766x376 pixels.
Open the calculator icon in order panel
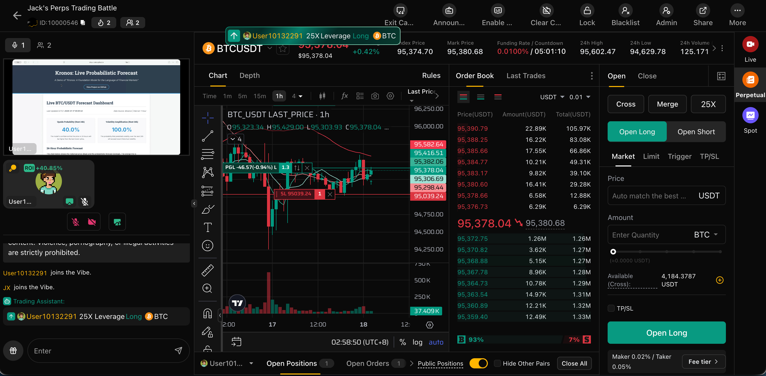coord(721,76)
